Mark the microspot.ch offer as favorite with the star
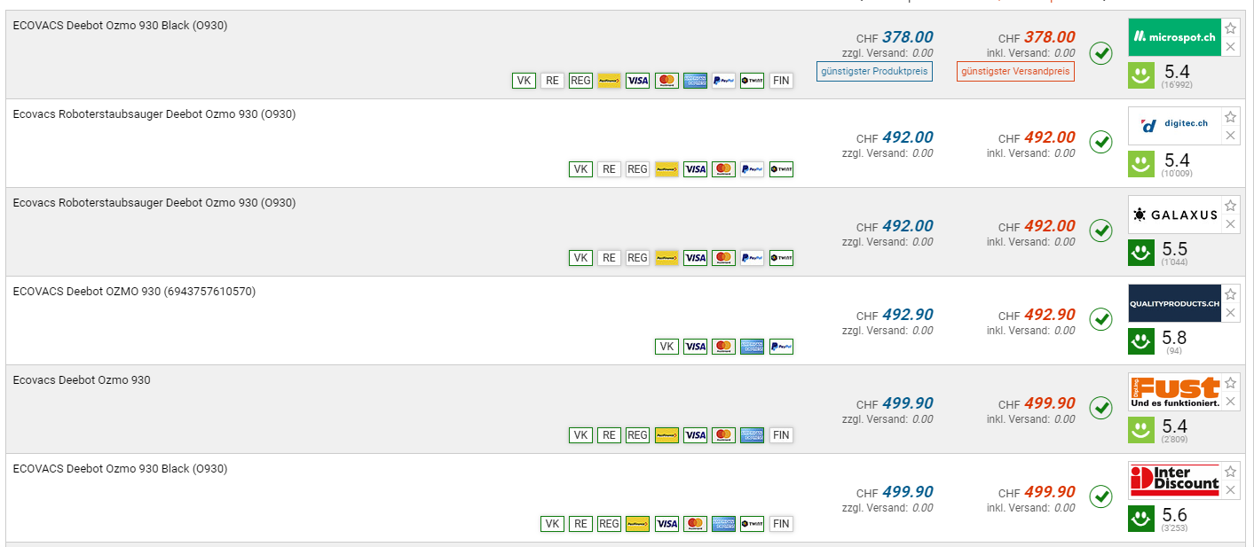Screen dimensions: 1254x547 (1230, 28)
